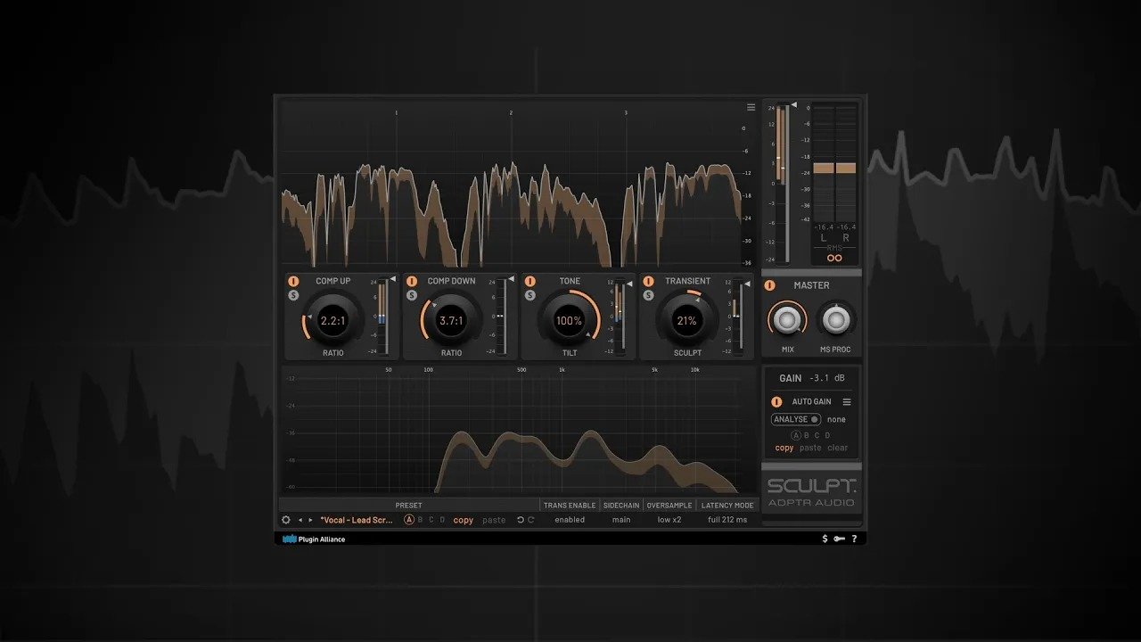Toggle the COMP DOWN power button
This screenshot has height=642, width=1141.
412,281
